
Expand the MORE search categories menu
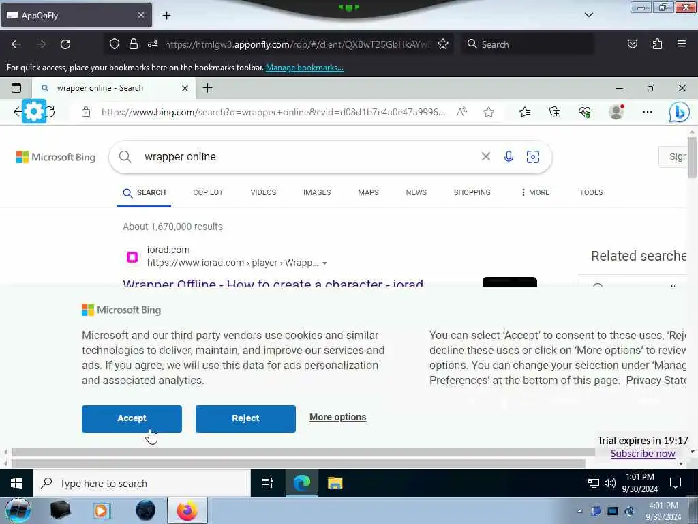point(536,192)
